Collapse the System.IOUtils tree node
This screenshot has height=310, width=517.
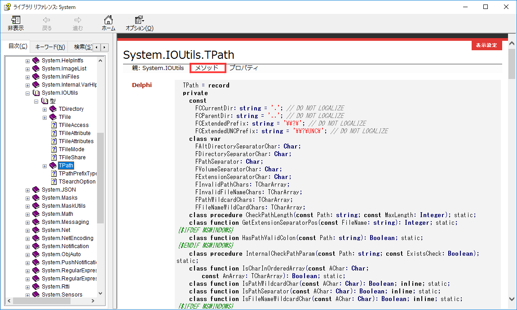27,92
